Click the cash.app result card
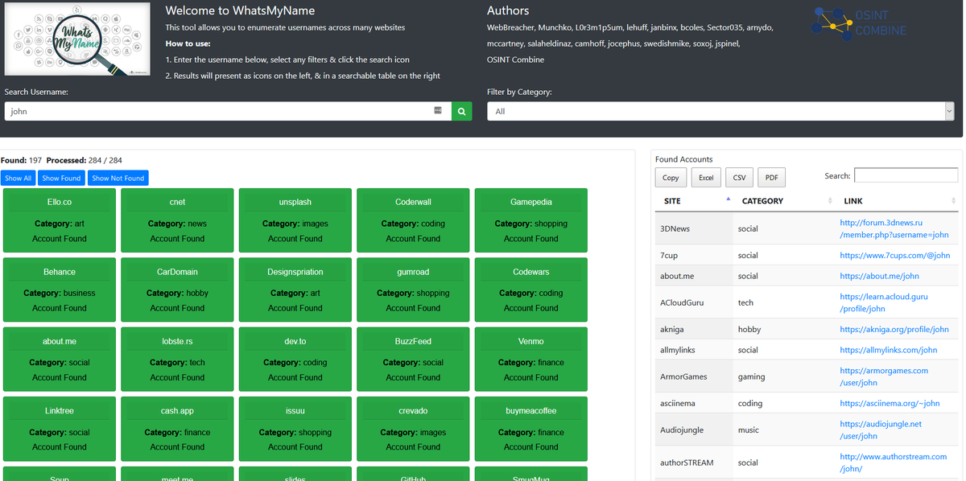Screen dimensions: 966x481 click(177, 428)
